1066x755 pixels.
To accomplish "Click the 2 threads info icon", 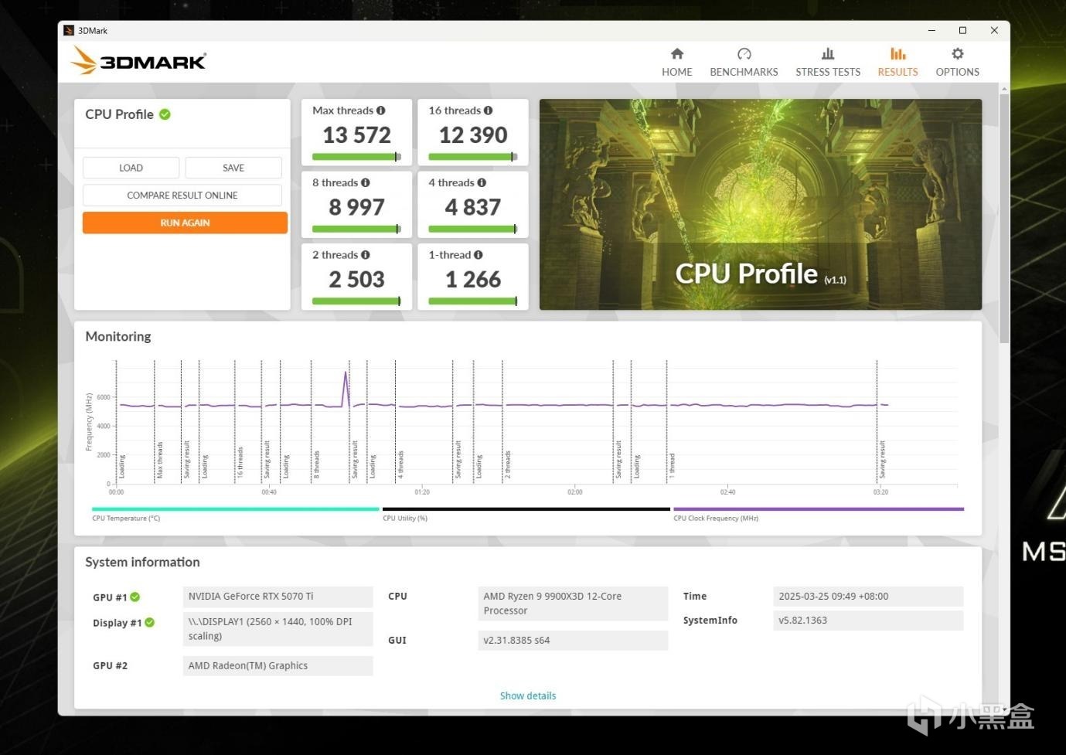I will (366, 255).
